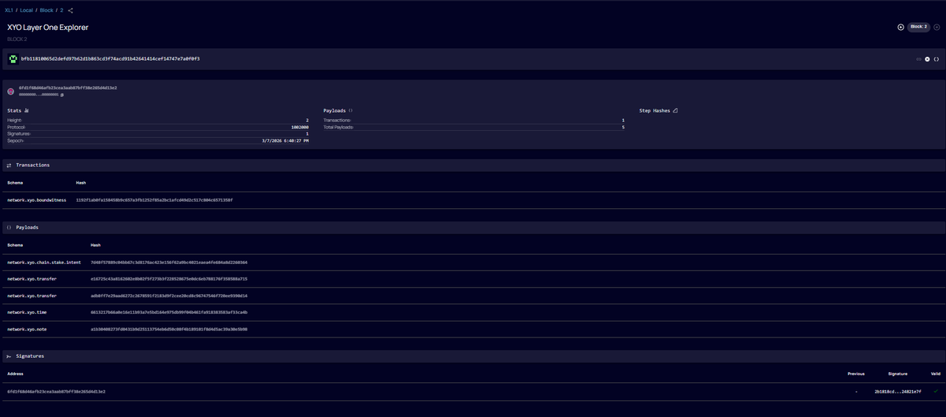Click the Valid column header
This screenshot has height=417, width=946.
tap(936, 374)
